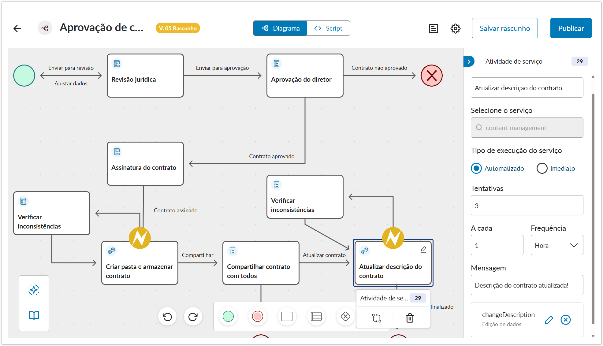Click the trash delete icon
The width and height of the screenshot is (603, 346).
(410, 318)
